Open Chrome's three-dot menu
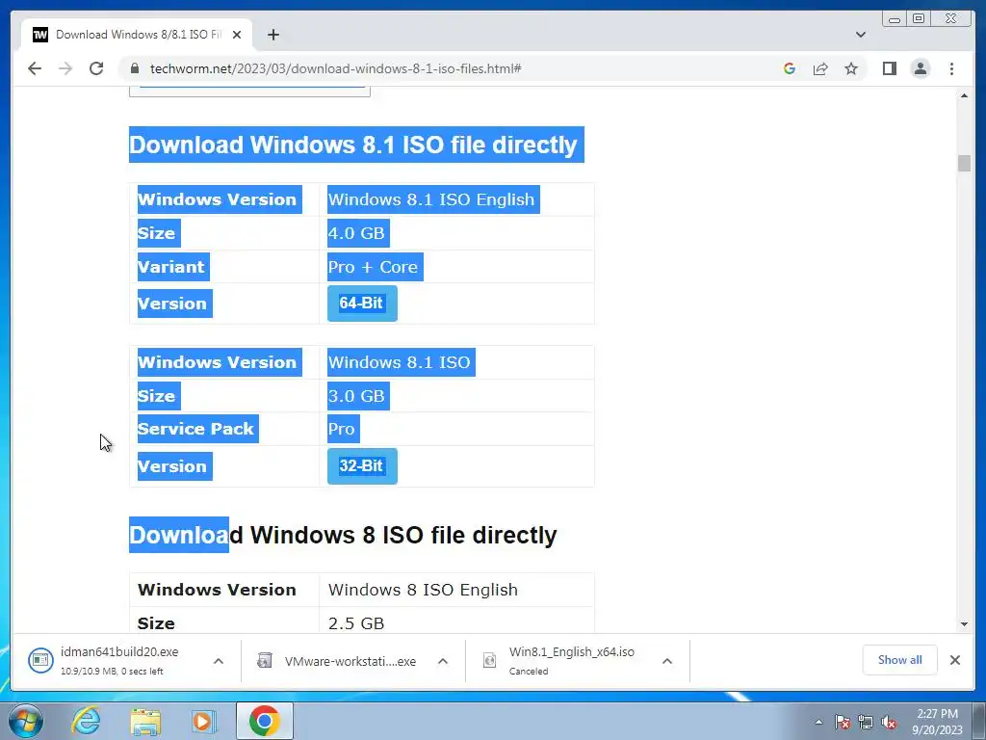The image size is (986, 740). (x=952, y=68)
